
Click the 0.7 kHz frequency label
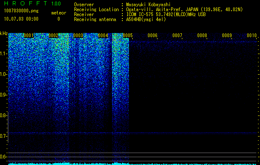pyautogui.click(x=3, y=136)
